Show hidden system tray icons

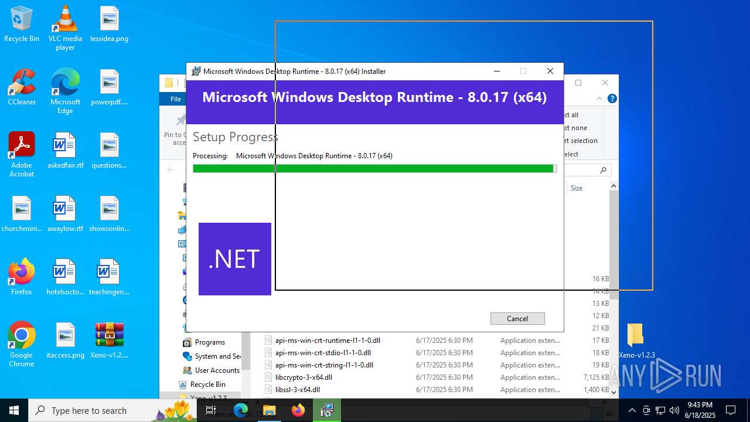[632, 410]
